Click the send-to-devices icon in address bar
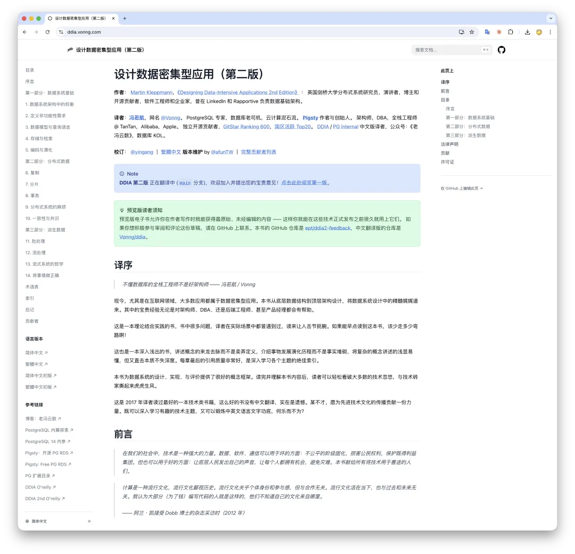This screenshot has height=554, width=575. (x=462, y=32)
